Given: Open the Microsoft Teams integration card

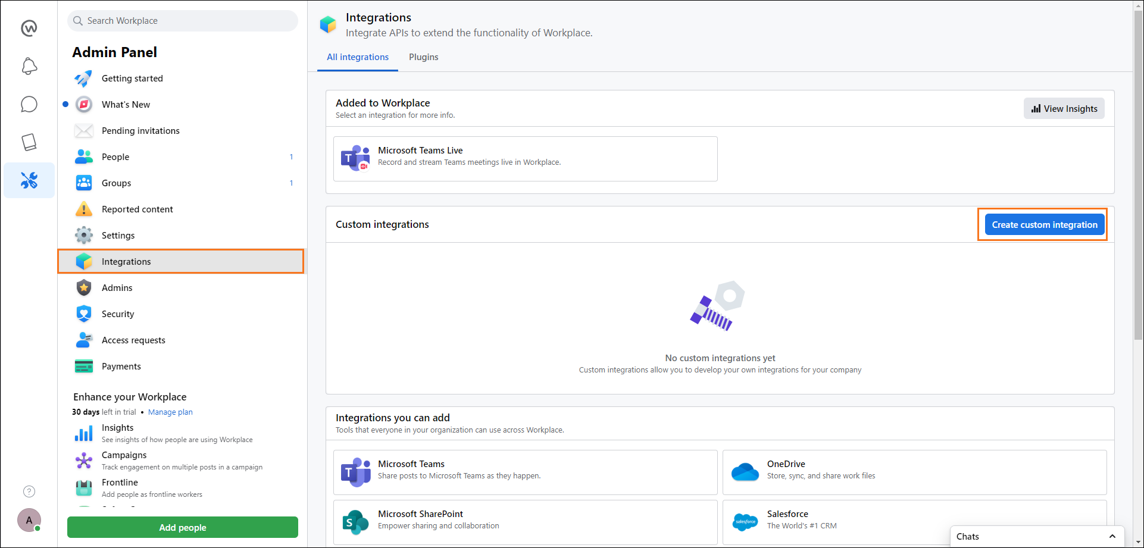Looking at the screenshot, I should coord(526,472).
